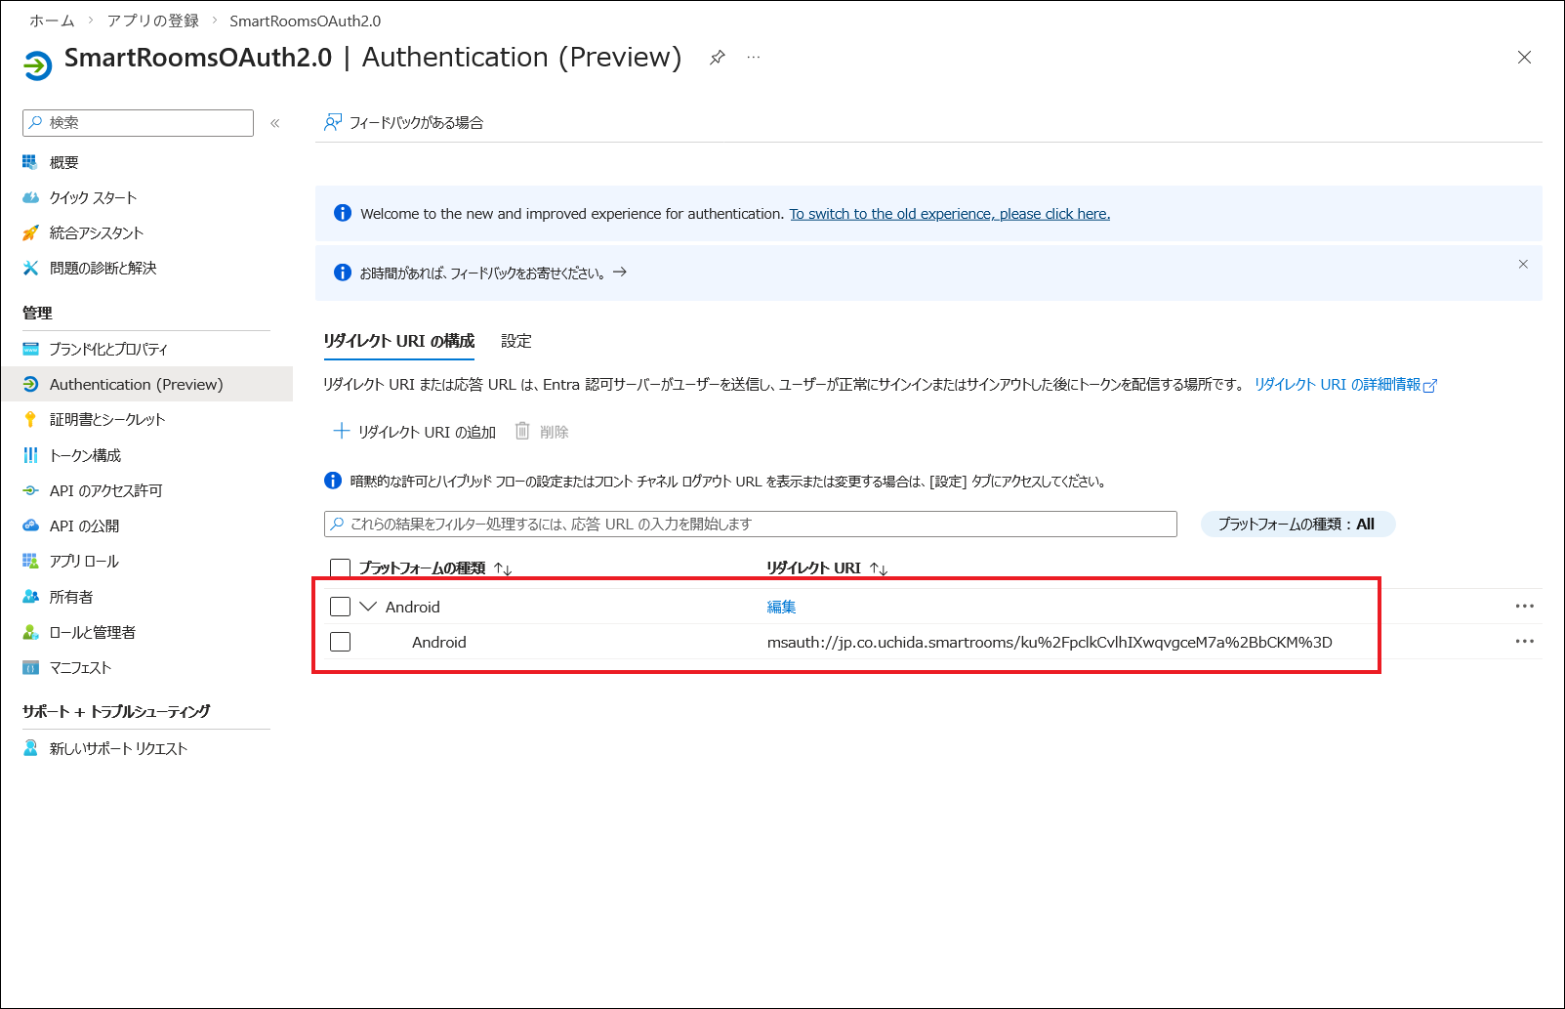Dismiss the feedback request banner
Viewport: 1565px width, 1009px height.
coord(1522,265)
